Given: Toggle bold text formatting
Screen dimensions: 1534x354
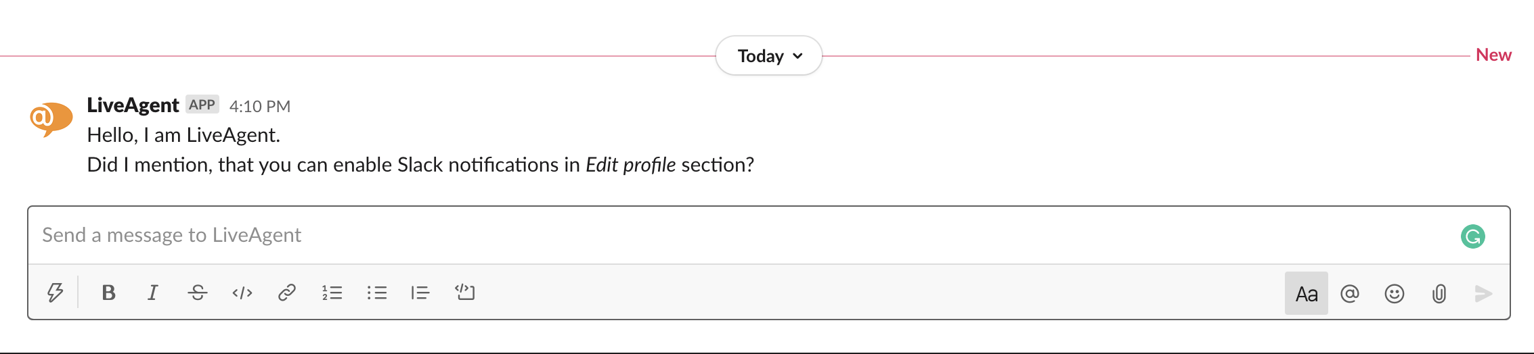Looking at the screenshot, I should click(108, 293).
